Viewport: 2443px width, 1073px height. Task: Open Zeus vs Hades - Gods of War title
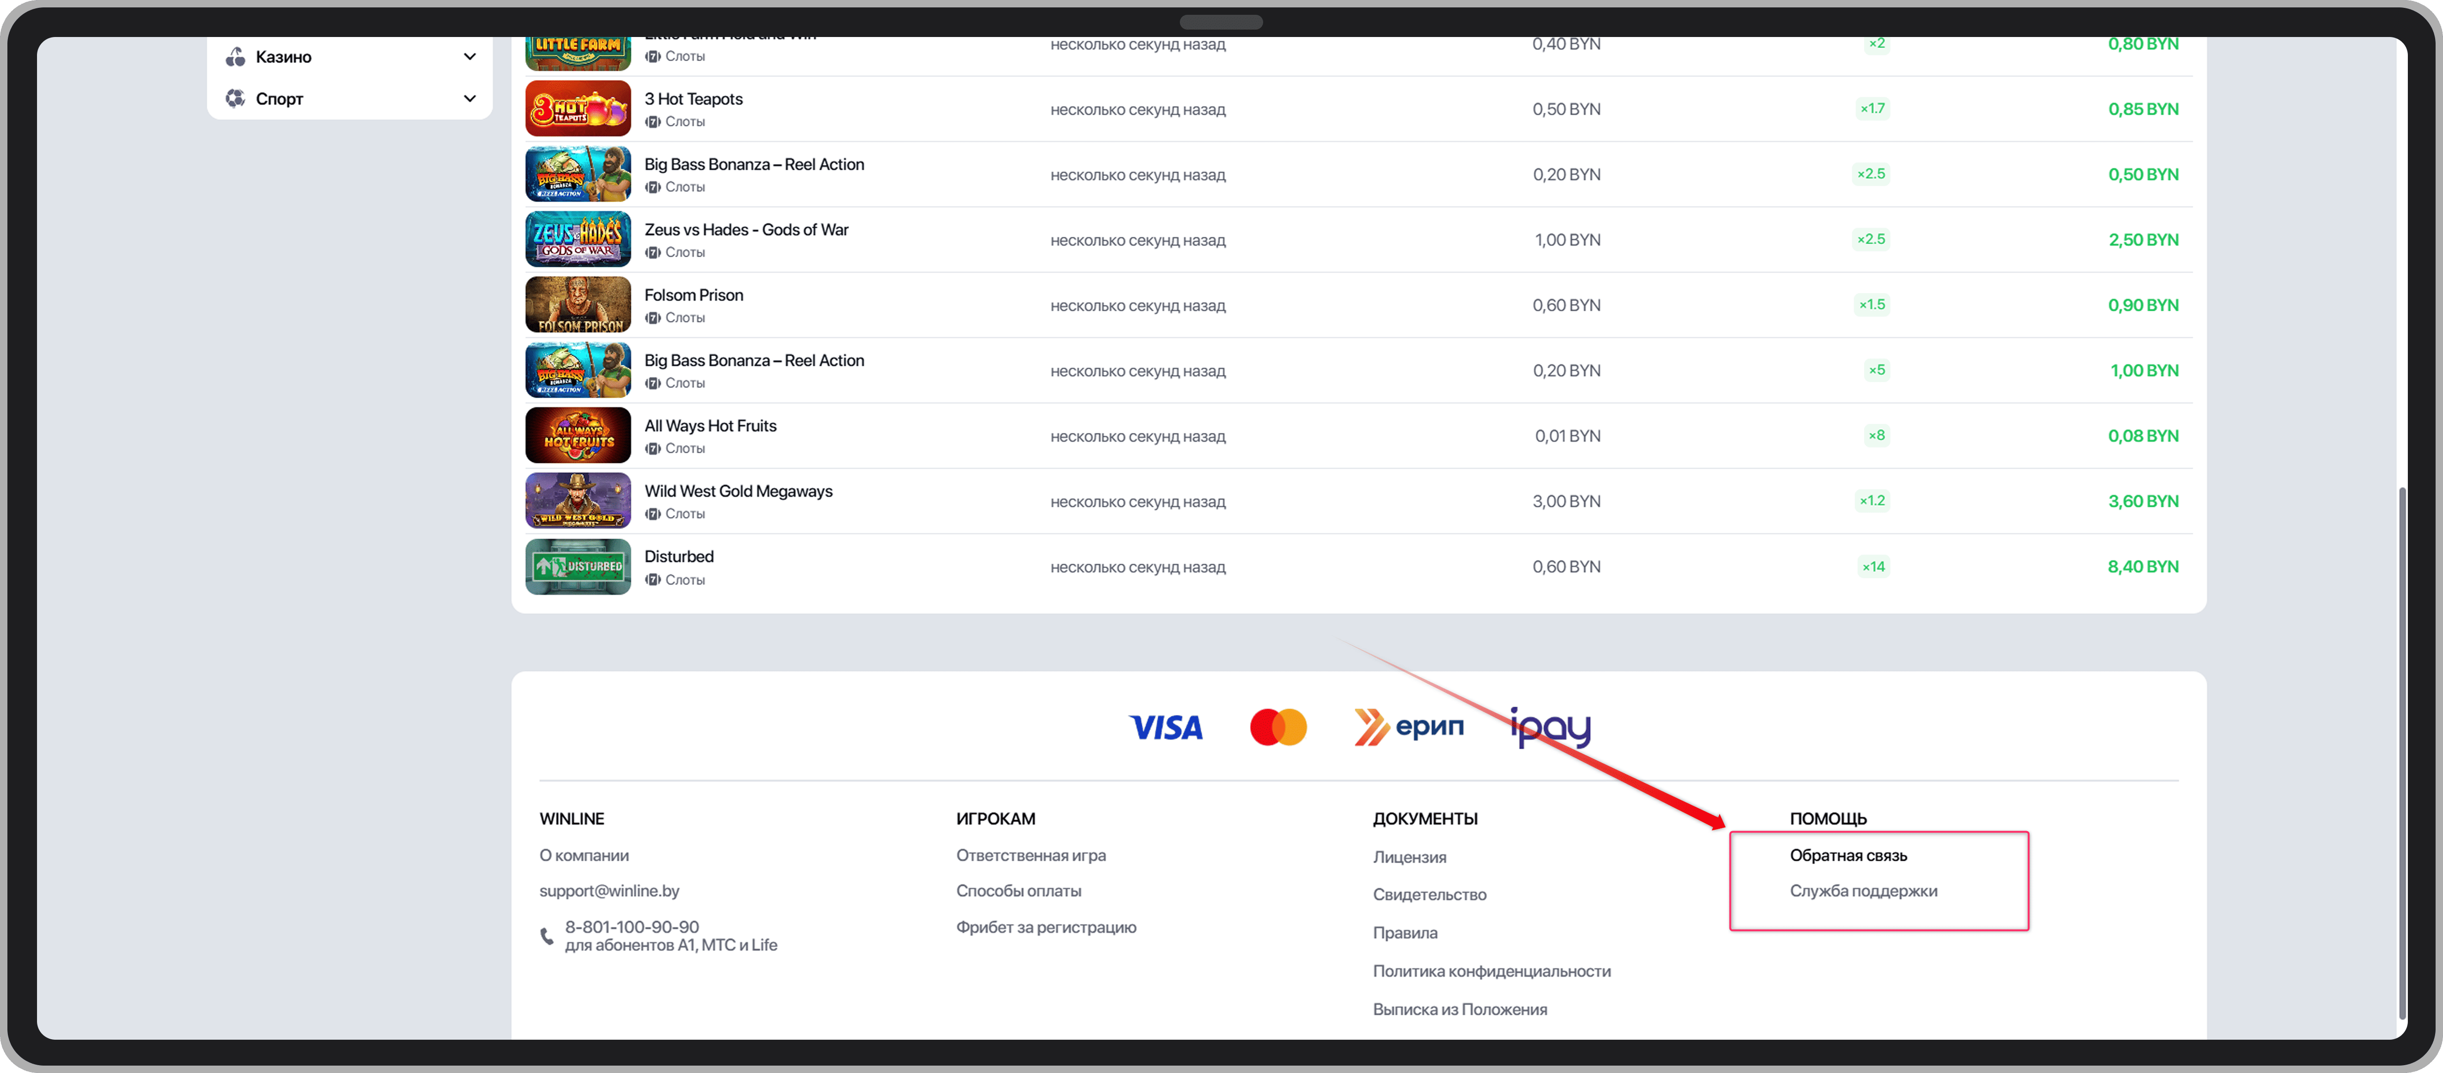pos(745,229)
